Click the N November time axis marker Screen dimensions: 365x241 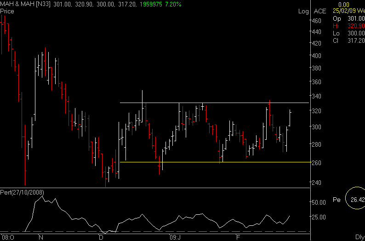pyautogui.click(x=41, y=237)
